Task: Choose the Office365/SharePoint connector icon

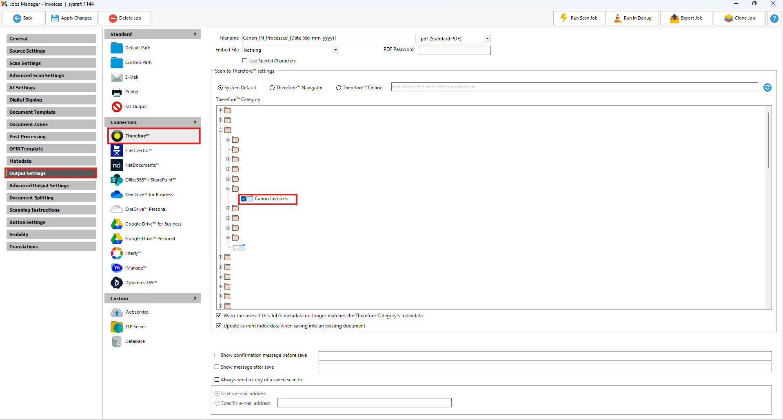Action: coord(117,180)
